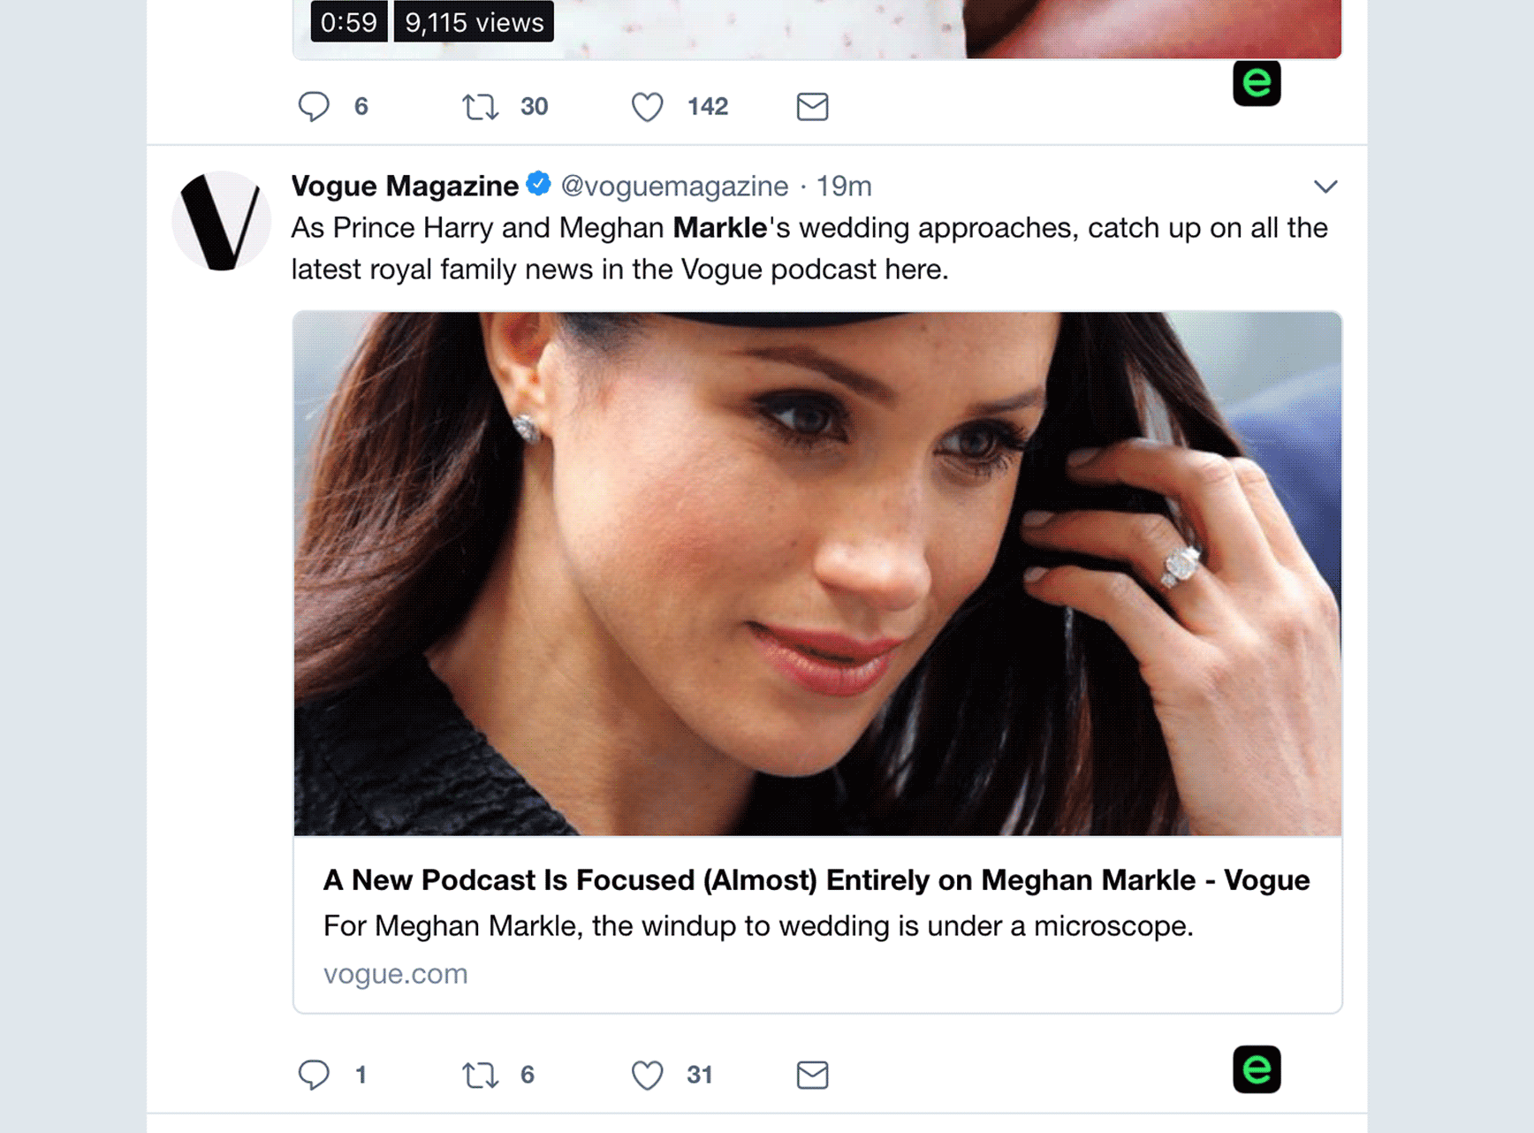Retweet the Vogue Magazine podcast tweet

(480, 1075)
